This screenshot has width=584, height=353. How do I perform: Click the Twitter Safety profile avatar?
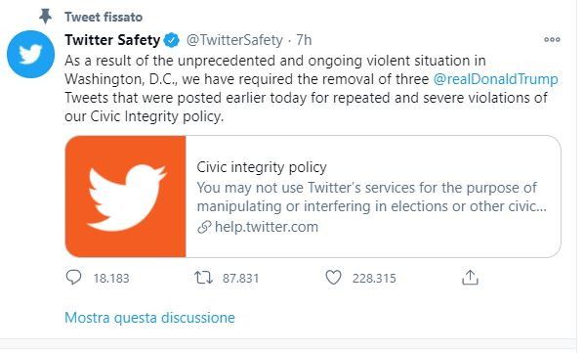coord(30,55)
